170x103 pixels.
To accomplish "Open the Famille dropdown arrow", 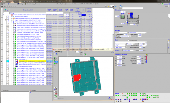I will click(169, 6).
